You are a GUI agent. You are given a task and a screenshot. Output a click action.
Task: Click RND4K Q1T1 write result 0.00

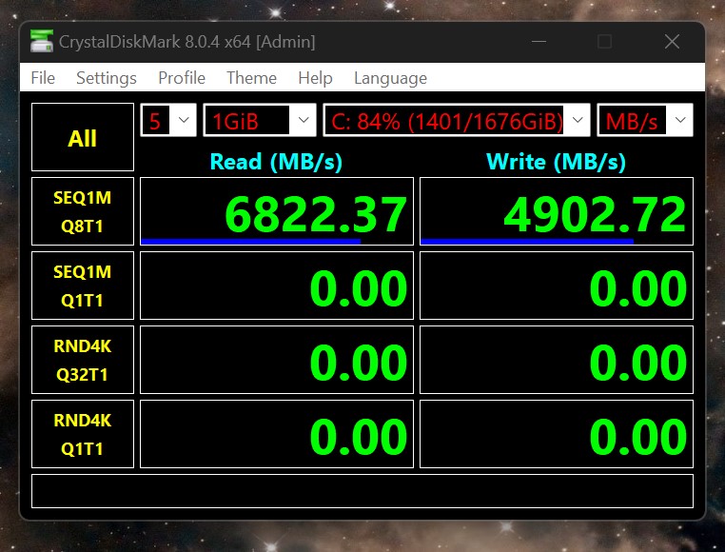pyautogui.click(x=557, y=434)
